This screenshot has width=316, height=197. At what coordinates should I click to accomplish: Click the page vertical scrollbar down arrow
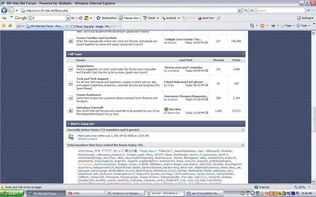tap(313, 181)
